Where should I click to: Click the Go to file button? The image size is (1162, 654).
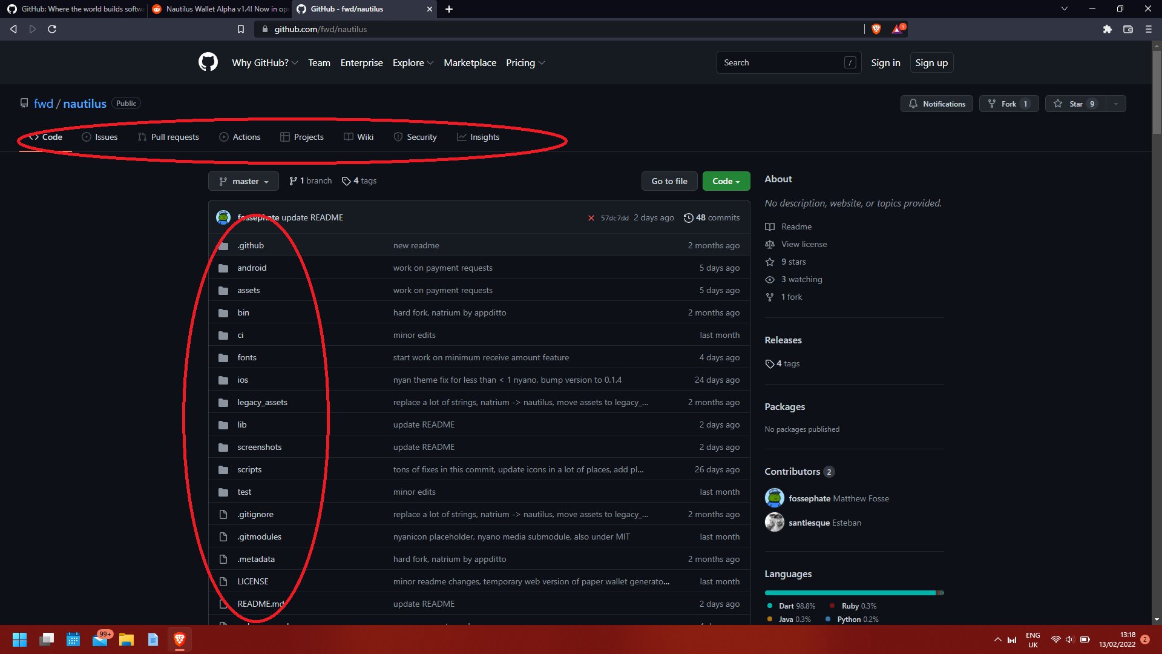(669, 181)
